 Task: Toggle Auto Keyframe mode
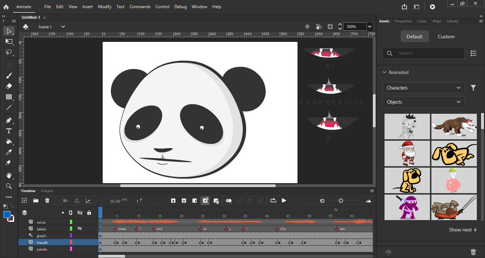coord(205,201)
